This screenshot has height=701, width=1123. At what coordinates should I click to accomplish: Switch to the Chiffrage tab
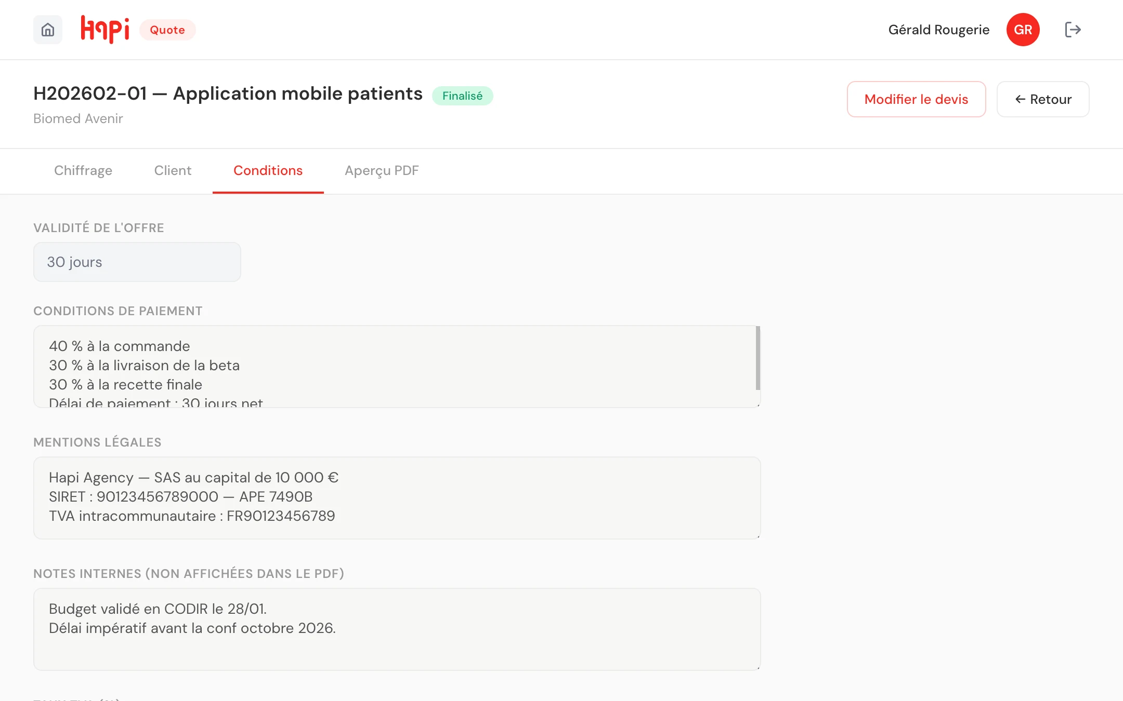pos(83,171)
